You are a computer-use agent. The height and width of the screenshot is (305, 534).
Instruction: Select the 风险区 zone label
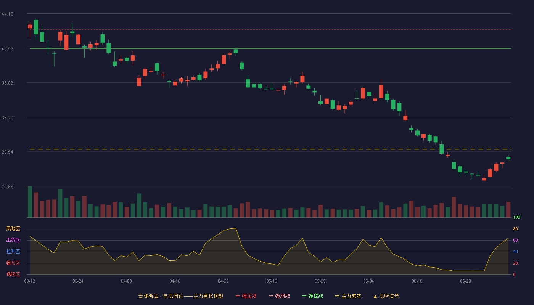tap(13, 229)
